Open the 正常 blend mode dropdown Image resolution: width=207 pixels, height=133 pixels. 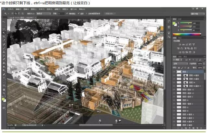pos(180,64)
